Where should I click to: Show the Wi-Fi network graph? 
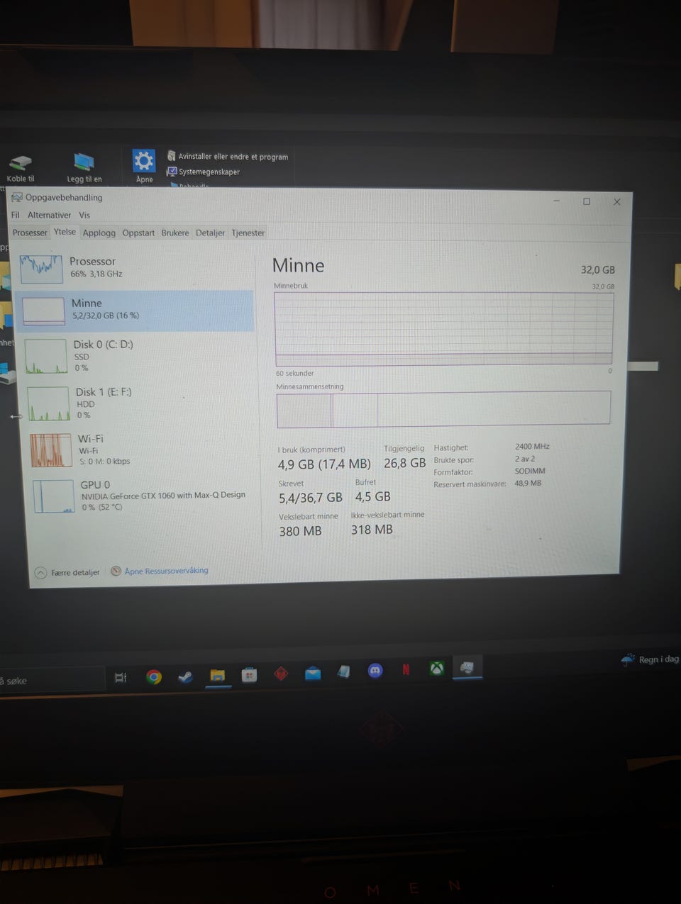pos(140,450)
